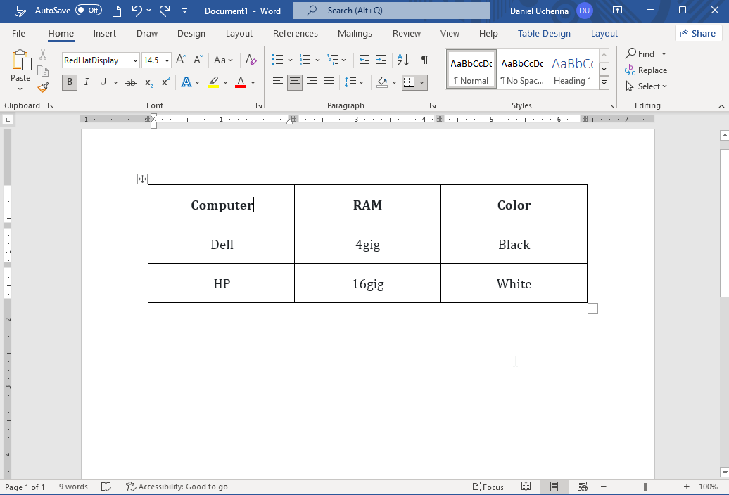Apply italic formatting
The height and width of the screenshot is (495, 729).
(86, 82)
